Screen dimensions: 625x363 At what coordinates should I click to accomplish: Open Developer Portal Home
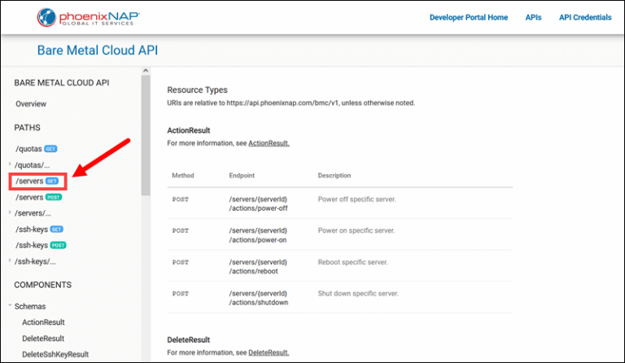point(469,17)
